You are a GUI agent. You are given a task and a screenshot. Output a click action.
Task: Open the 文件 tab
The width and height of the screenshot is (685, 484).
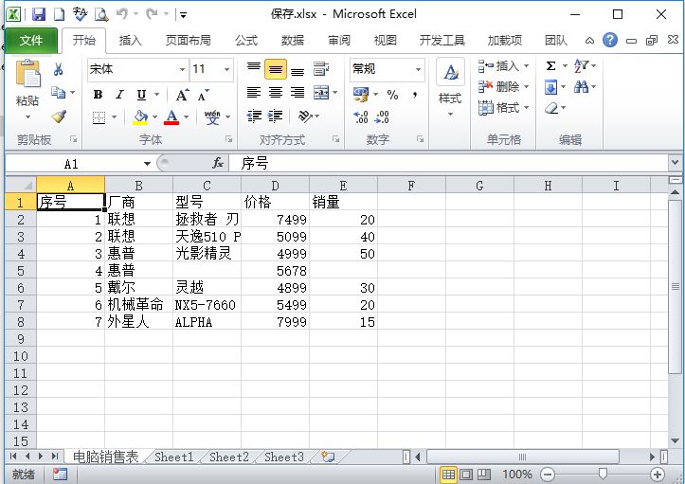coord(31,41)
